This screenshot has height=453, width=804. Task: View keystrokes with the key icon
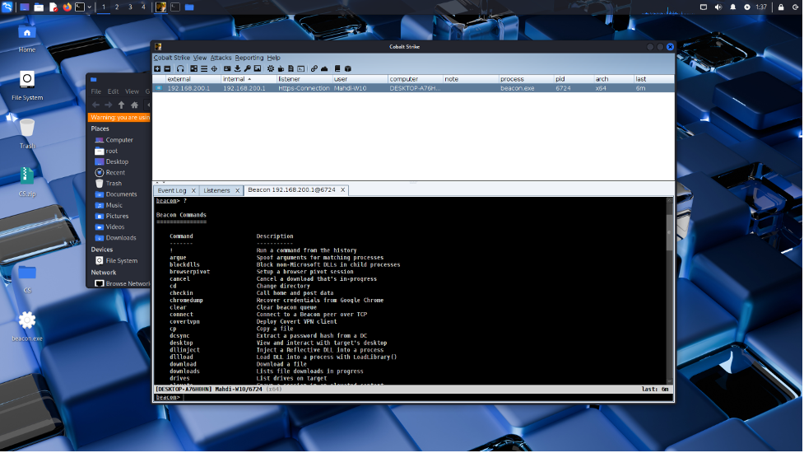247,68
